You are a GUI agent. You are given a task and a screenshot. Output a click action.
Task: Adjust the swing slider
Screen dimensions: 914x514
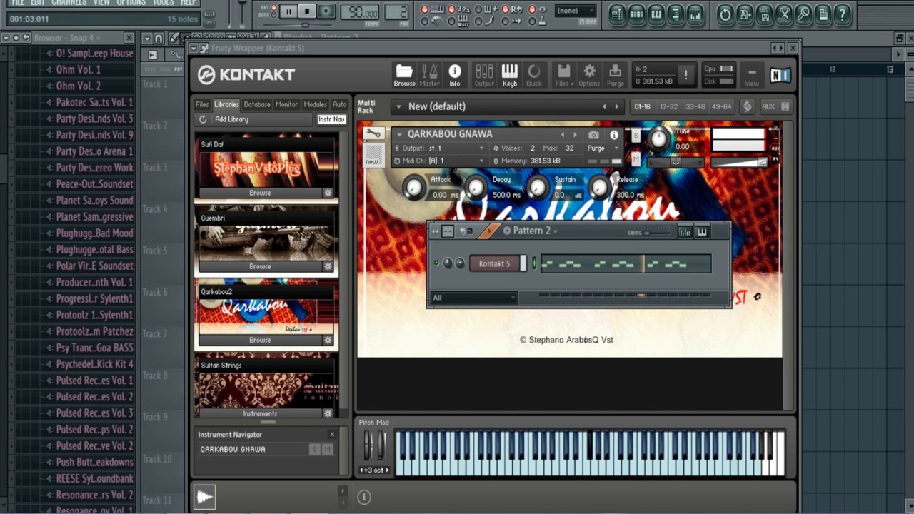[658, 232]
